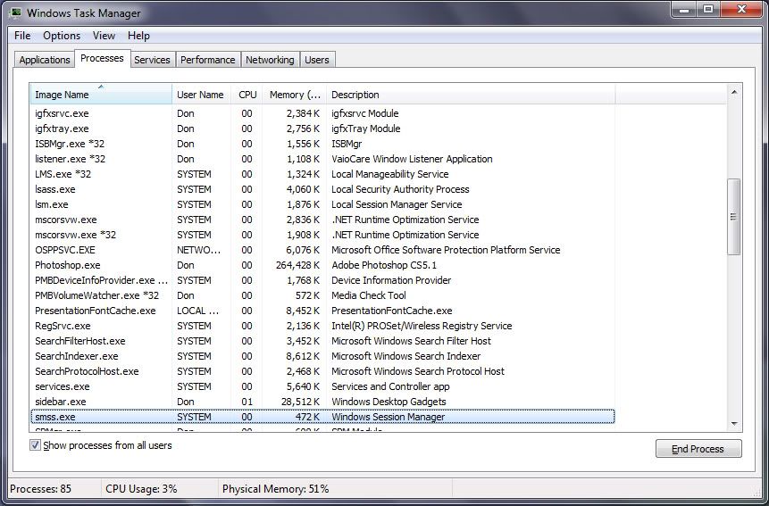769x506 pixels.
Task: Select ISBMgr.exe *32 process
Action: tap(322, 144)
